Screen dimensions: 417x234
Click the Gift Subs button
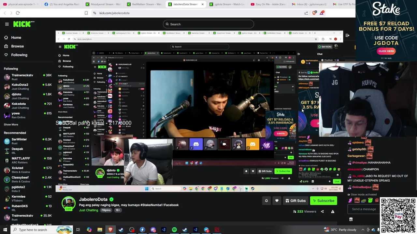click(295, 201)
